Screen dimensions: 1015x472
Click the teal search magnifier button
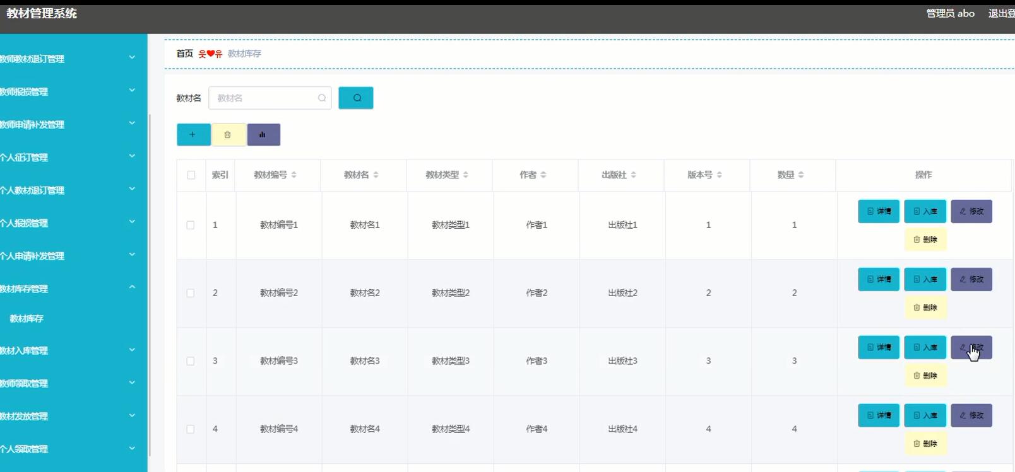(355, 98)
